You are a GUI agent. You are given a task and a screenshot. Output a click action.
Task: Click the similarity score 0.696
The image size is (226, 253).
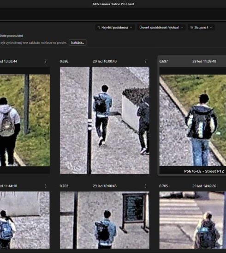pos(64,61)
